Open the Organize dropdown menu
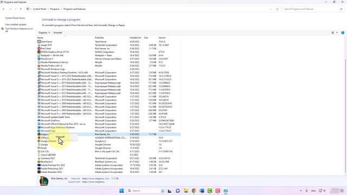 pos(44,32)
